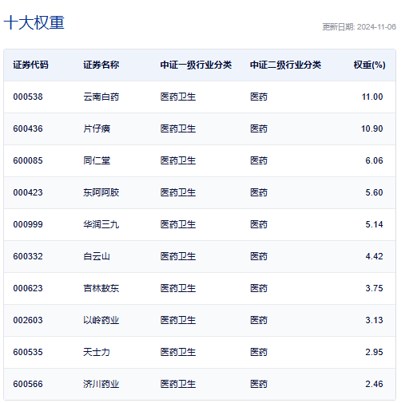Screen dimensions: 413x403
Task: Click weight value 3.75
Action: [374, 288]
